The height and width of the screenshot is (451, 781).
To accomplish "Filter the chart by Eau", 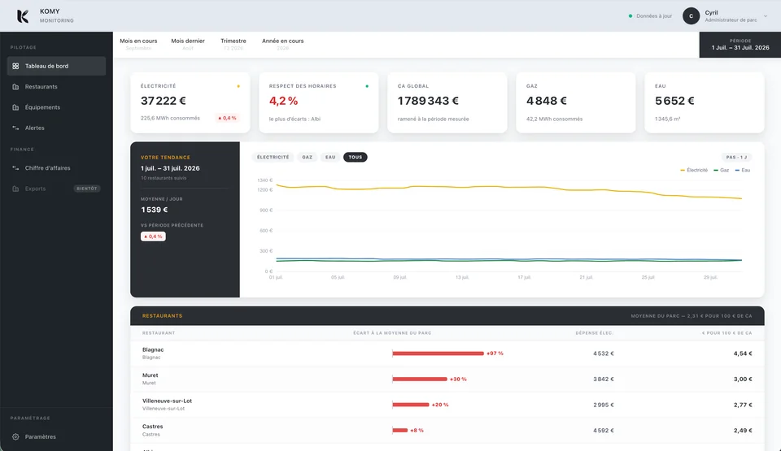I will [x=330, y=158].
